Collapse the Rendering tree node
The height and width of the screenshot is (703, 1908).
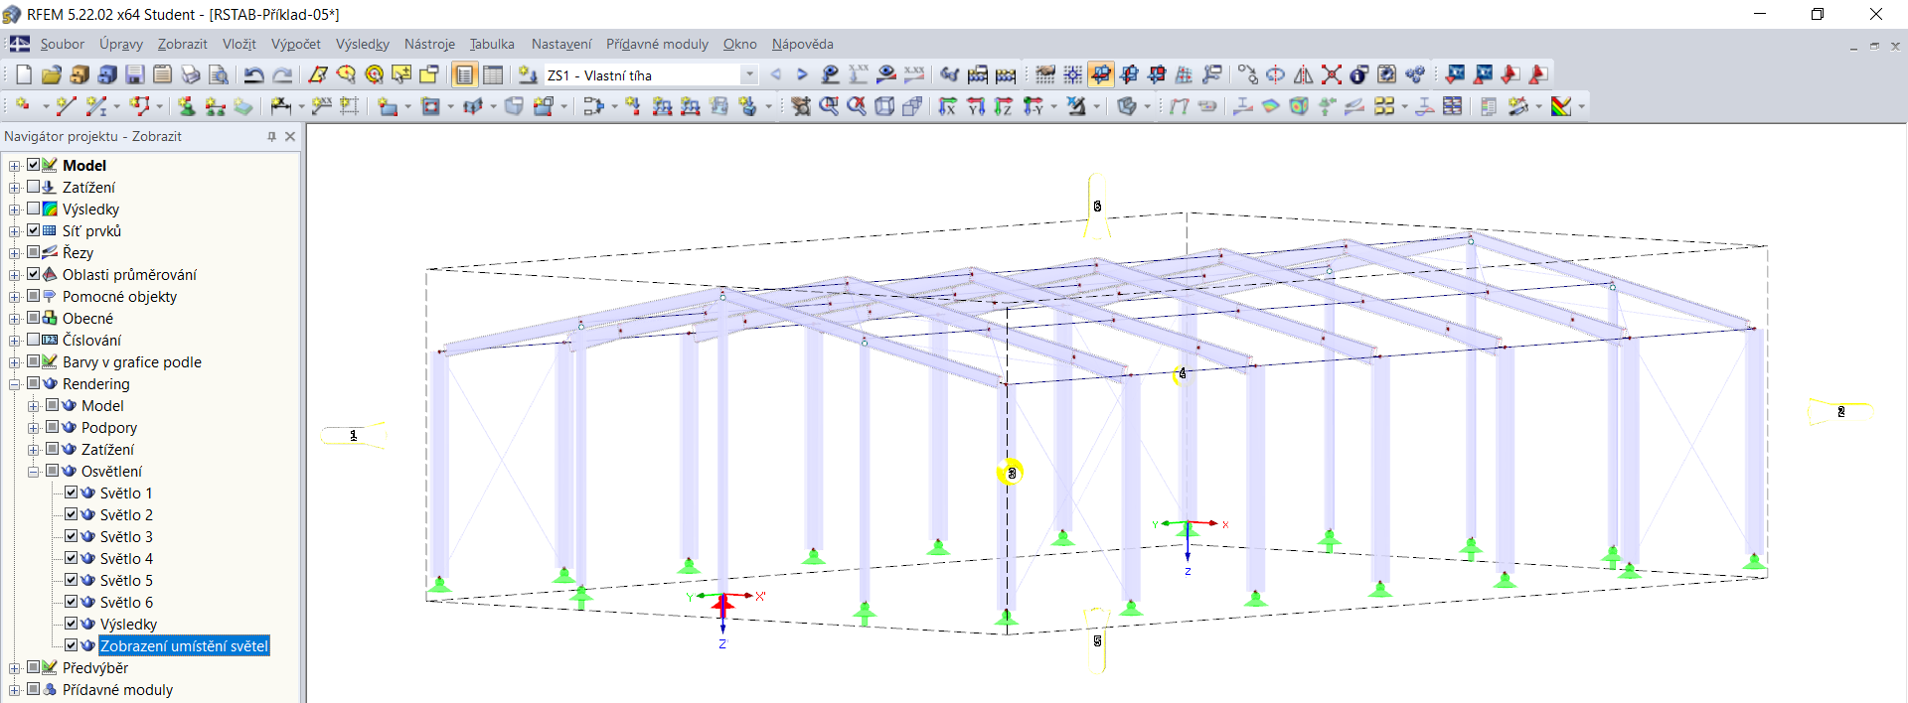[x=15, y=384]
